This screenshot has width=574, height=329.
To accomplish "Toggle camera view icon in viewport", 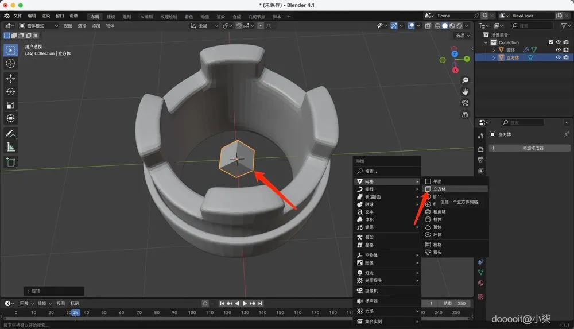I will (x=465, y=103).
